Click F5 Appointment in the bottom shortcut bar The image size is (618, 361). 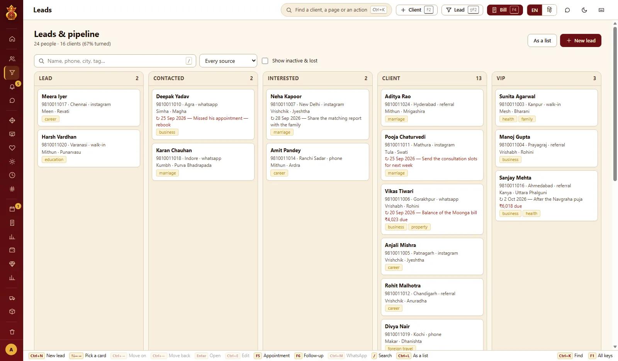272,356
